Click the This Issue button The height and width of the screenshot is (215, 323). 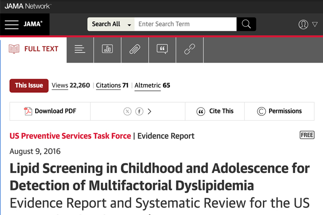[29, 86]
